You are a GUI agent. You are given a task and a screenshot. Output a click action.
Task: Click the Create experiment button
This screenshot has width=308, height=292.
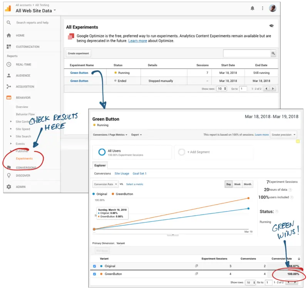pyautogui.click(x=78, y=54)
